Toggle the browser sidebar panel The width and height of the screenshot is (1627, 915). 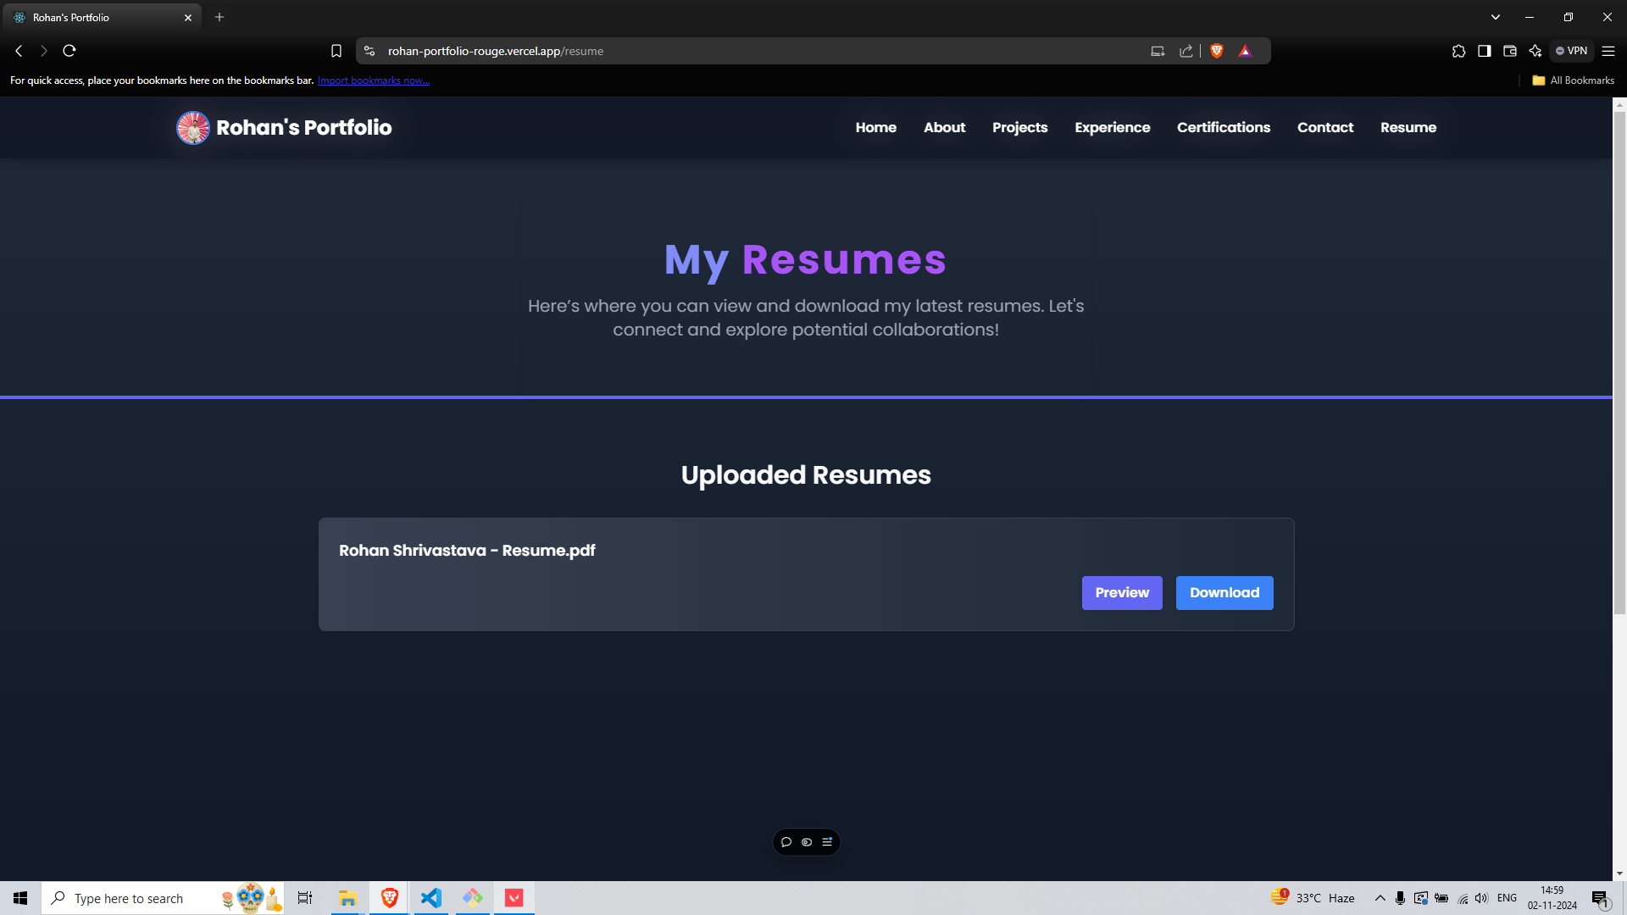(x=1484, y=51)
